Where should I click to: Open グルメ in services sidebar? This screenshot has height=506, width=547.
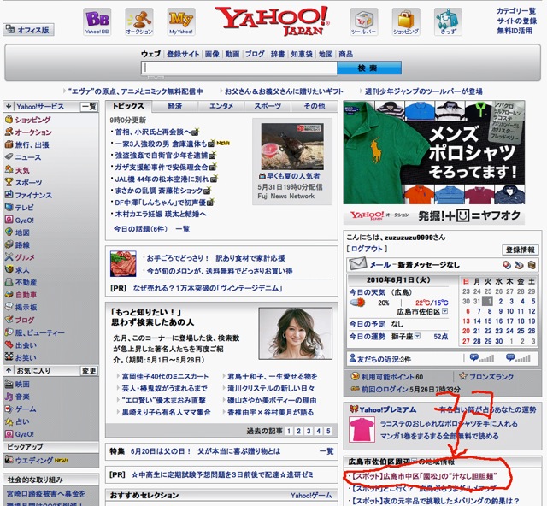[25, 257]
